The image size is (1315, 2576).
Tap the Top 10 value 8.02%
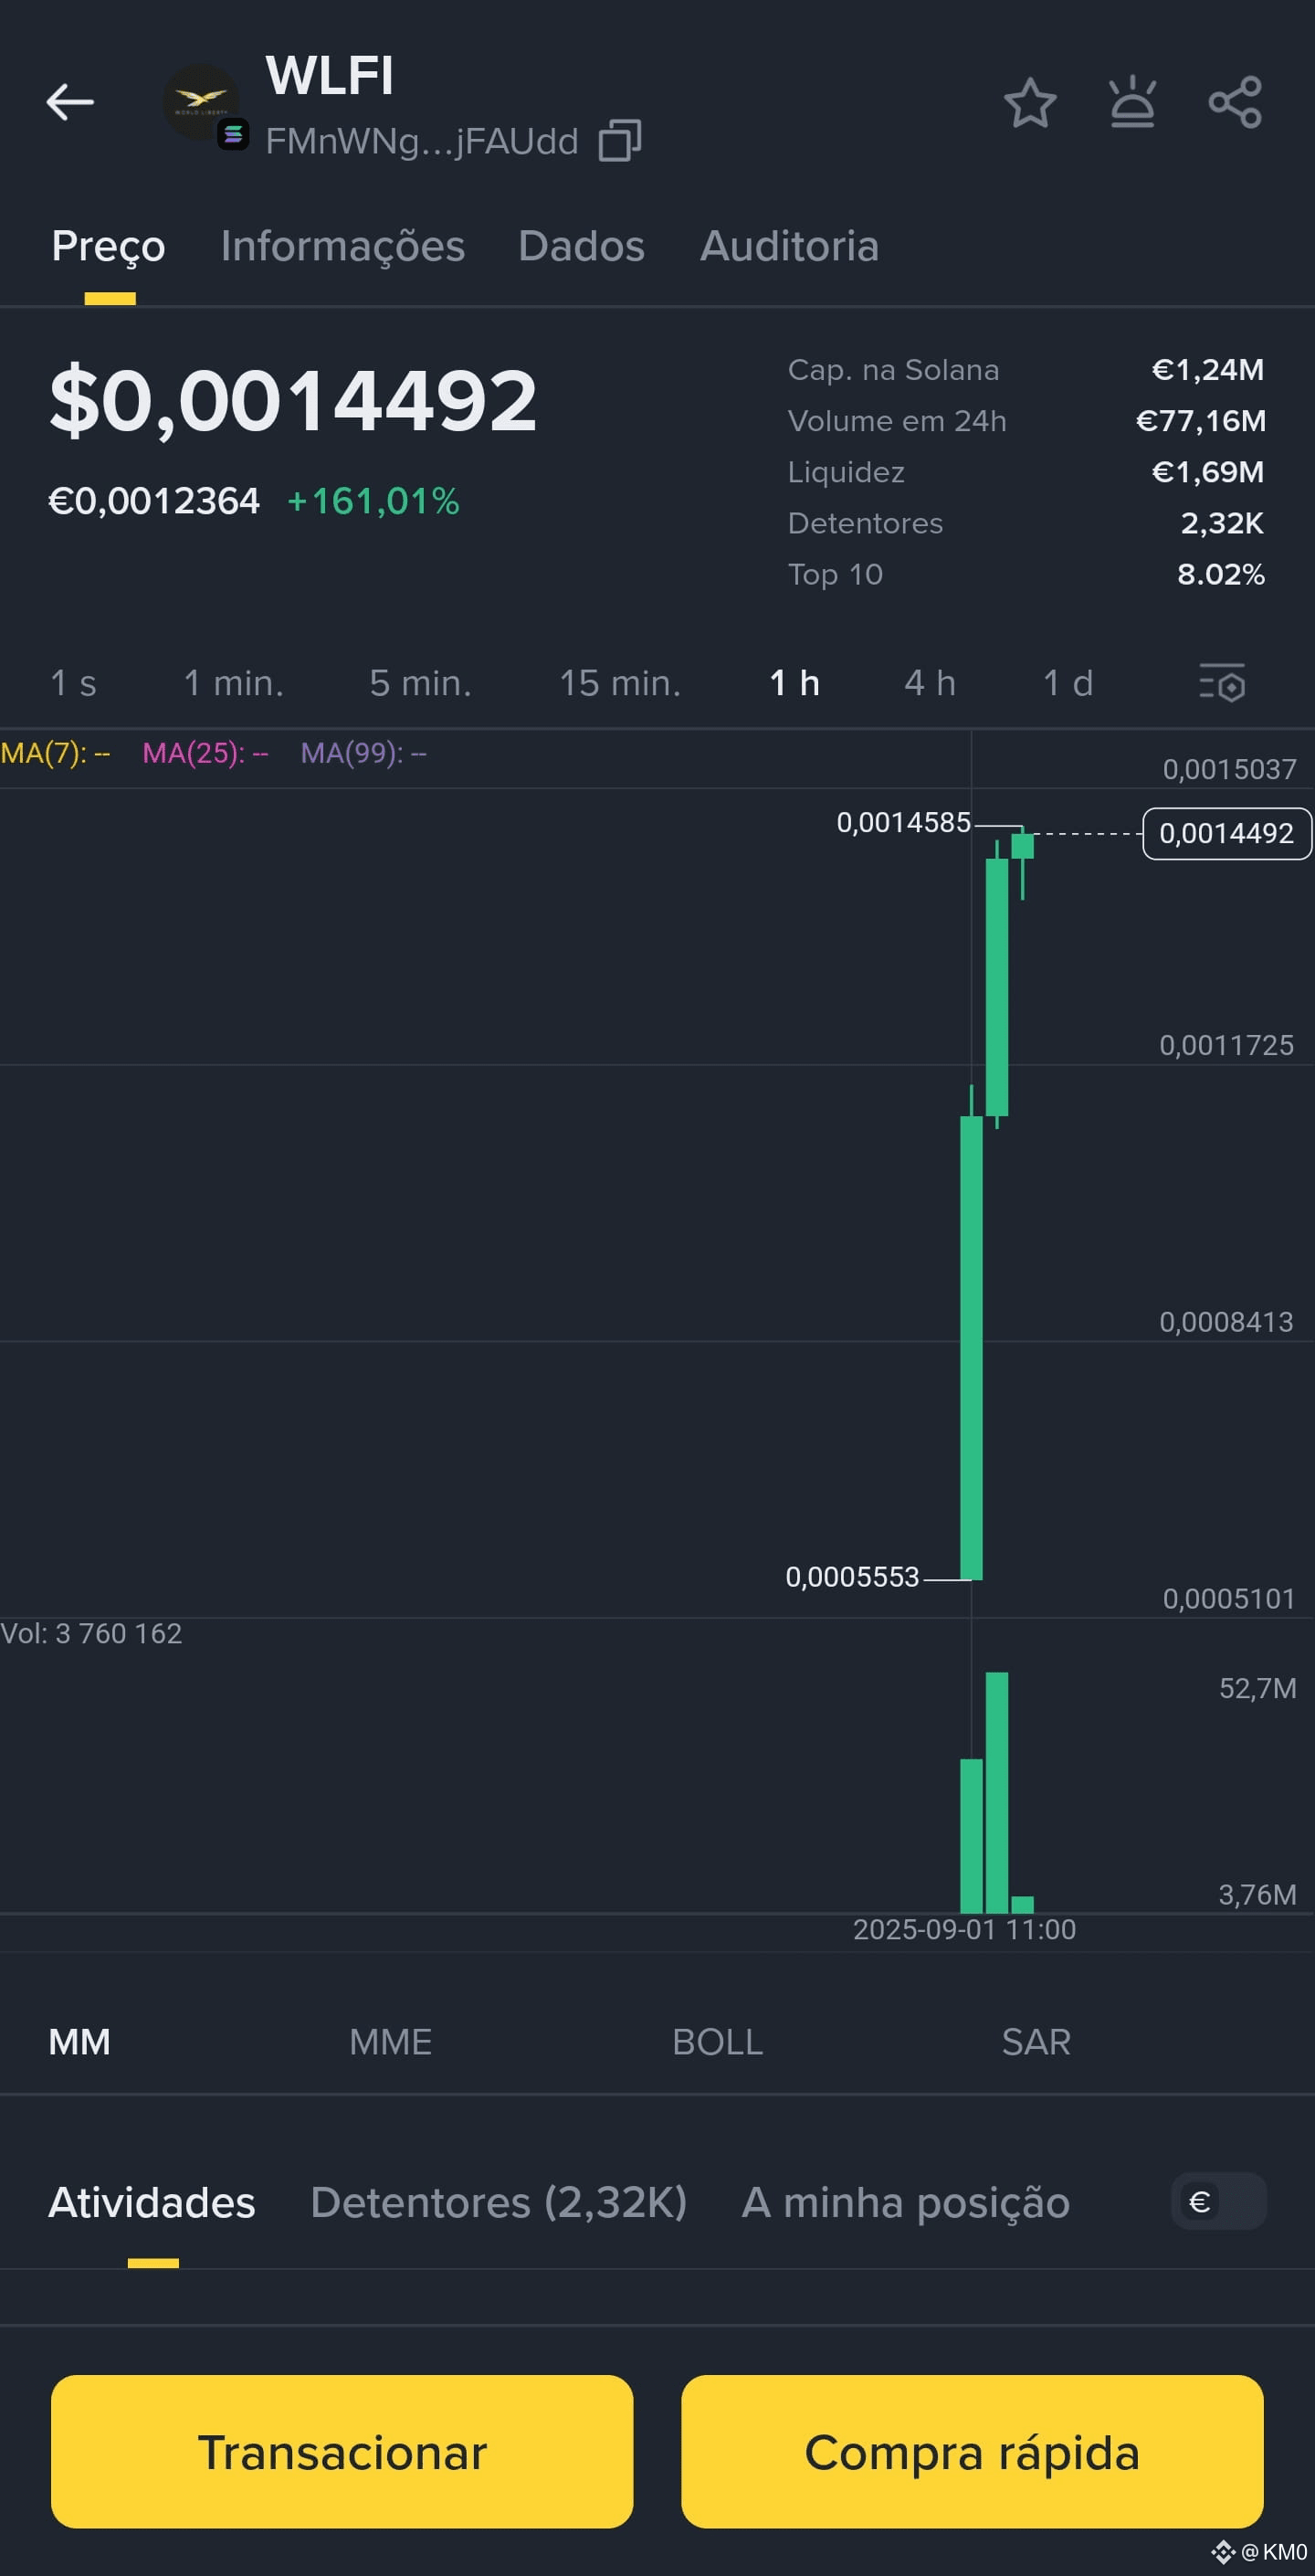point(1221,573)
